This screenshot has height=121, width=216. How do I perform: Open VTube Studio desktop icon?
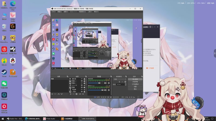click(13, 17)
